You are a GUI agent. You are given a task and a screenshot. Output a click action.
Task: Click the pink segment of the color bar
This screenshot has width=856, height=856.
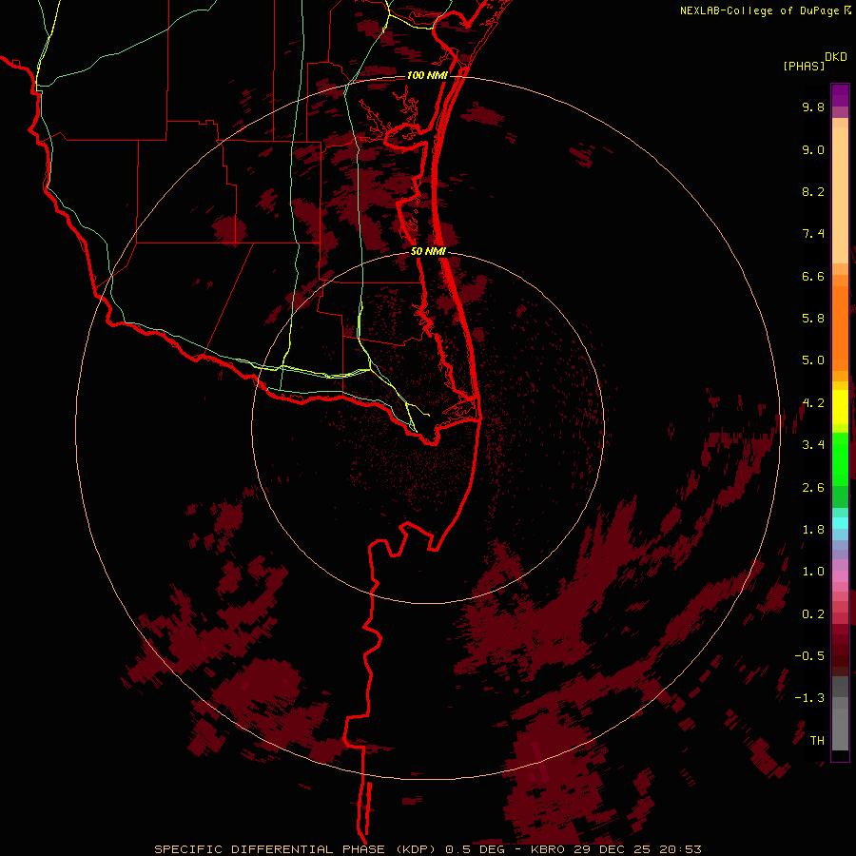pyautogui.click(x=840, y=576)
